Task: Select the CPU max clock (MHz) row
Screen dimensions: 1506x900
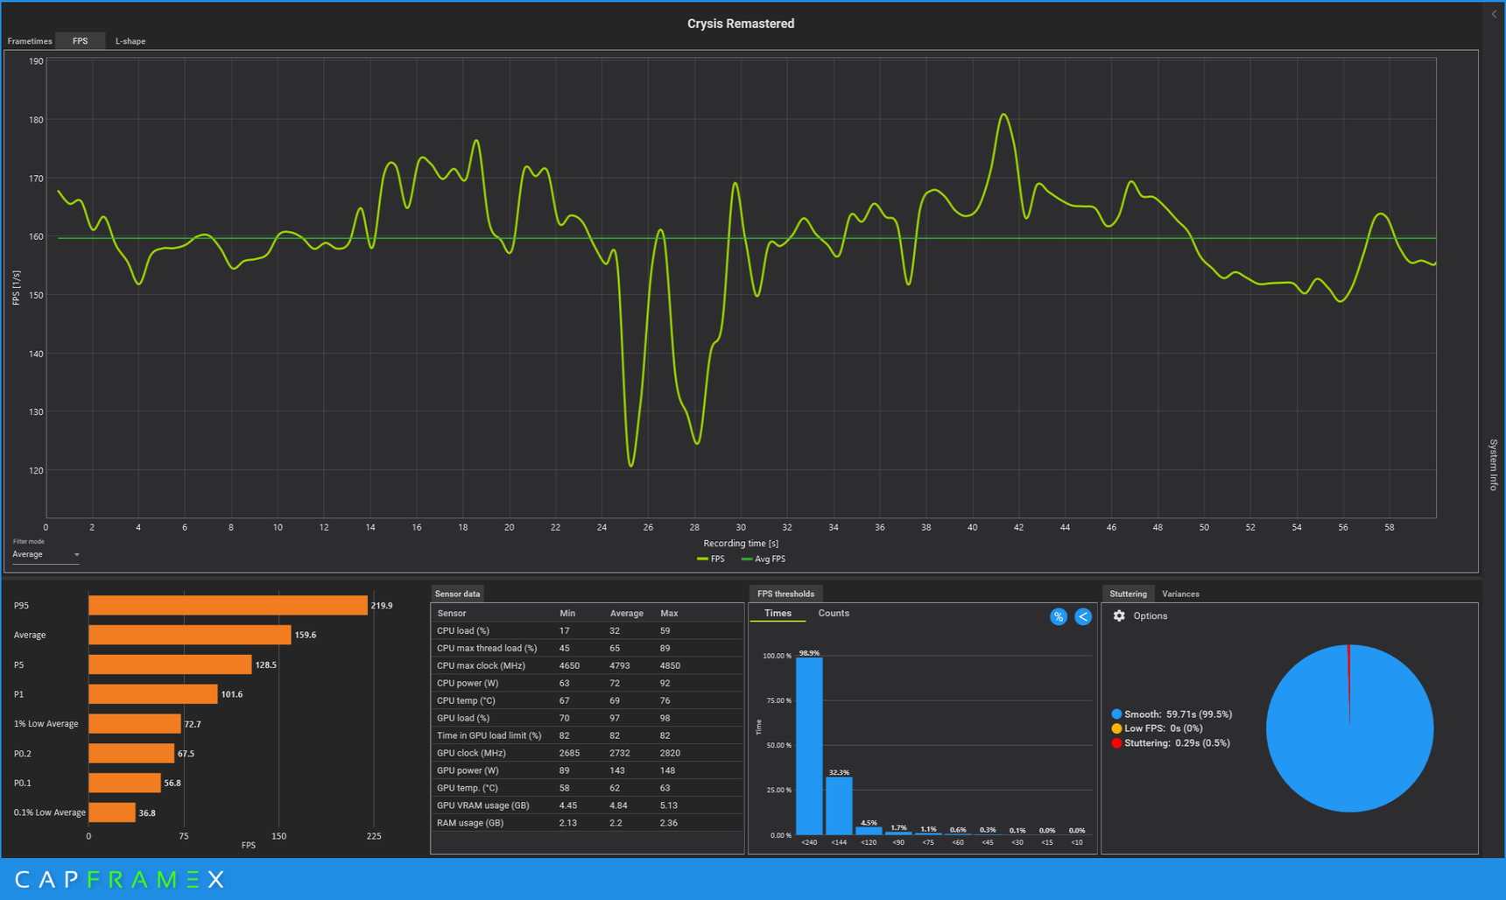Action: click(x=588, y=665)
